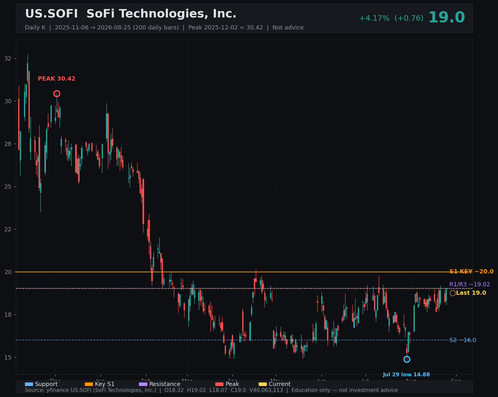Click the PEAK 30.42 annotation label

pos(57,79)
